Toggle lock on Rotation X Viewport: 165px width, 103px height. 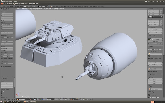161,11
